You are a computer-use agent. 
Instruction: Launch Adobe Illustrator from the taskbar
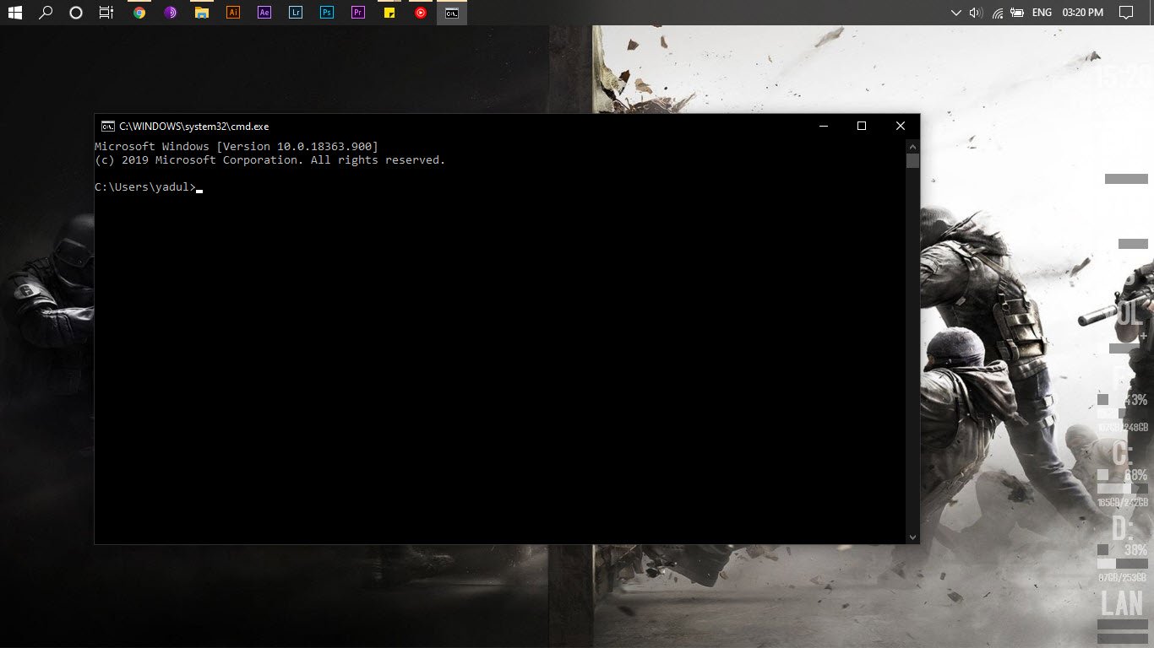(x=233, y=13)
